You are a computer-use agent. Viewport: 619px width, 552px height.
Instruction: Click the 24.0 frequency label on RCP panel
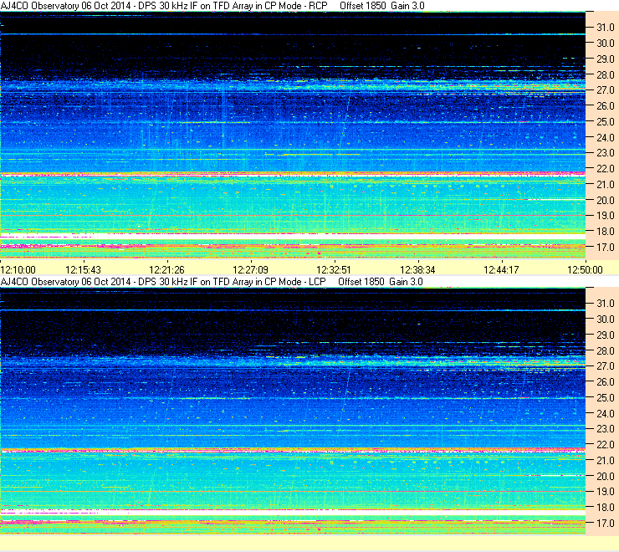(606, 137)
